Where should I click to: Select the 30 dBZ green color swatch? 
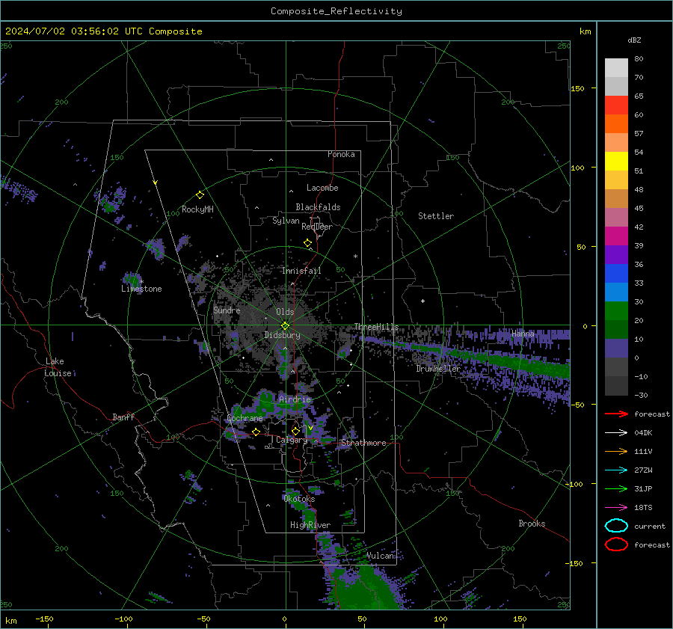pyautogui.click(x=616, y=310)
